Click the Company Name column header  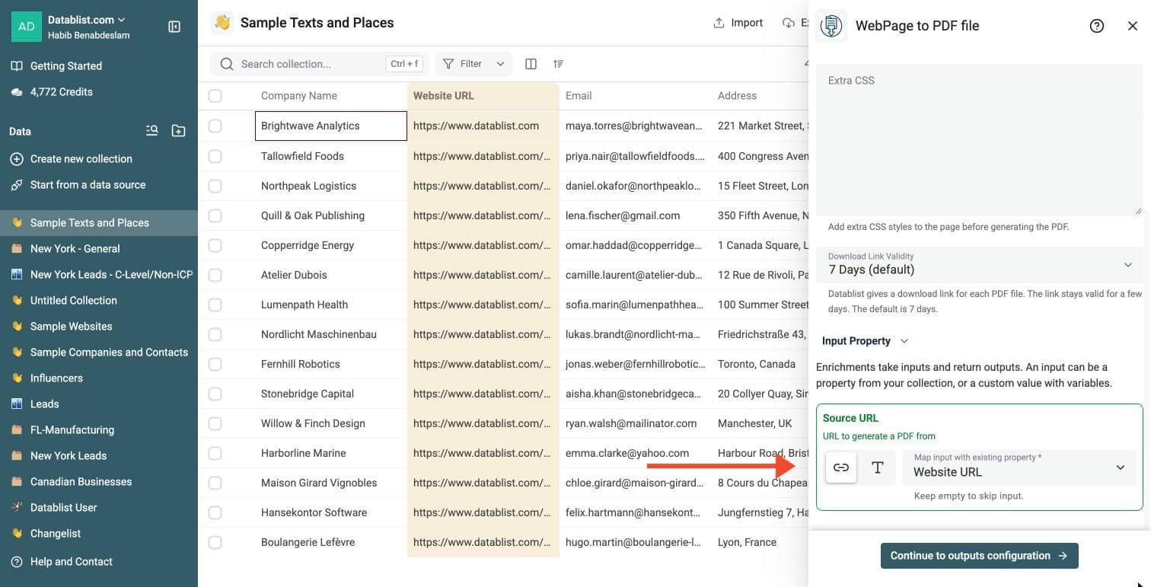tap(331, 96)
